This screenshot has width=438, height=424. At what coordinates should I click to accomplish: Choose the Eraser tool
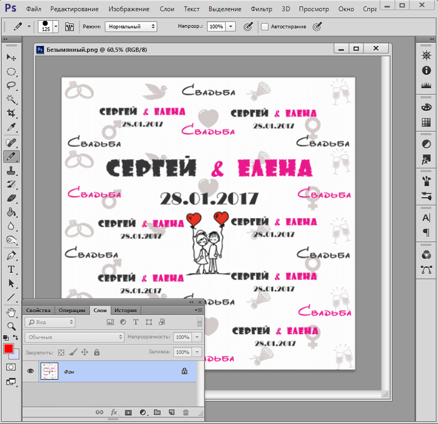coord(11,199)
